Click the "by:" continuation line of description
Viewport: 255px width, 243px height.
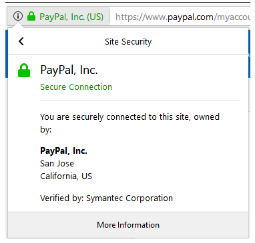point(46,129)
